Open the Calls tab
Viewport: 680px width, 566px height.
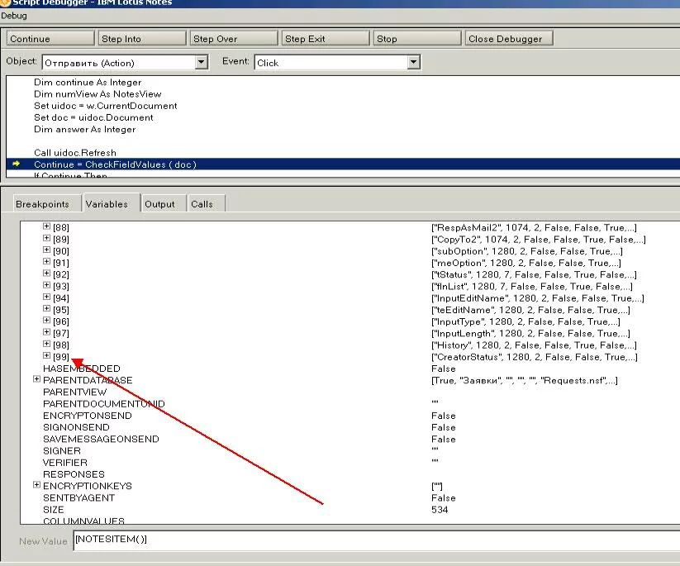202,204
